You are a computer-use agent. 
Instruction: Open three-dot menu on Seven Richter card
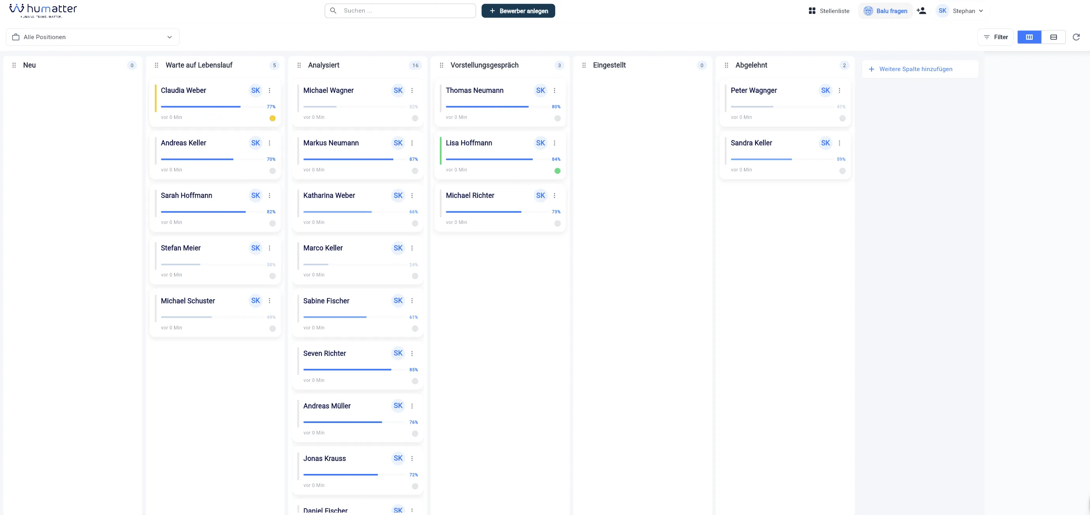(x=412, y=353)
